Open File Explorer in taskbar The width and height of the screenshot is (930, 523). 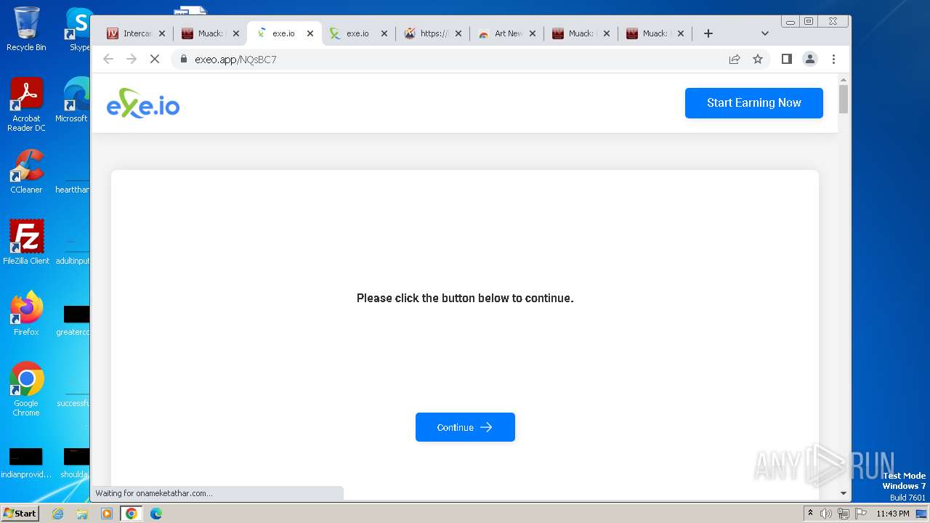coord(82,514)
